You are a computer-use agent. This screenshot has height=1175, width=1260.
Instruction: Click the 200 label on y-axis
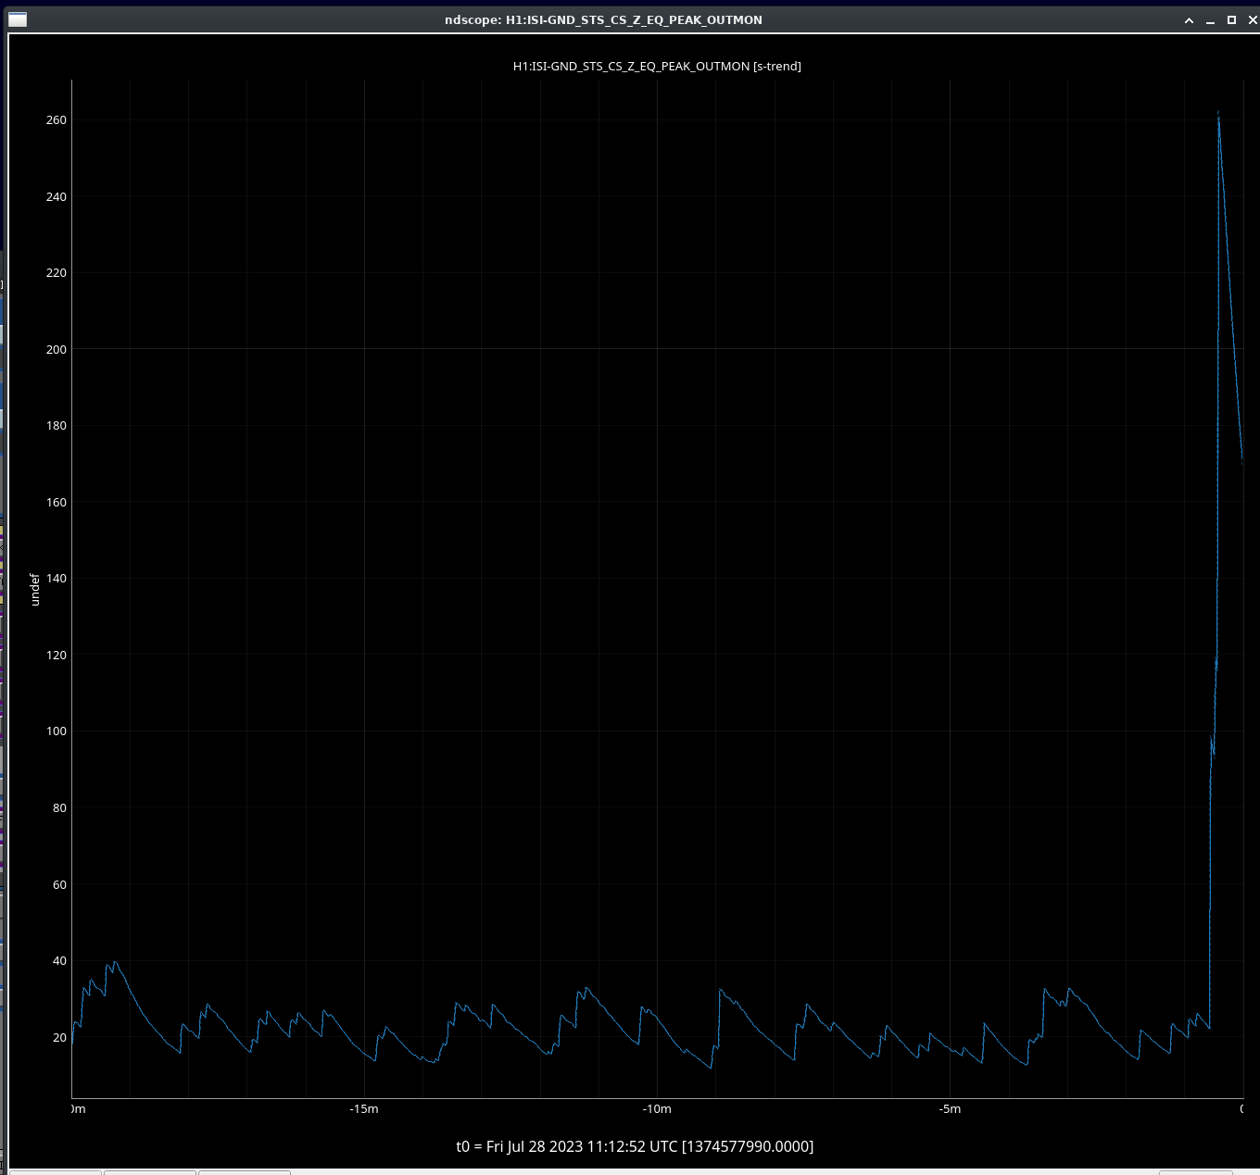click(57, 349)
